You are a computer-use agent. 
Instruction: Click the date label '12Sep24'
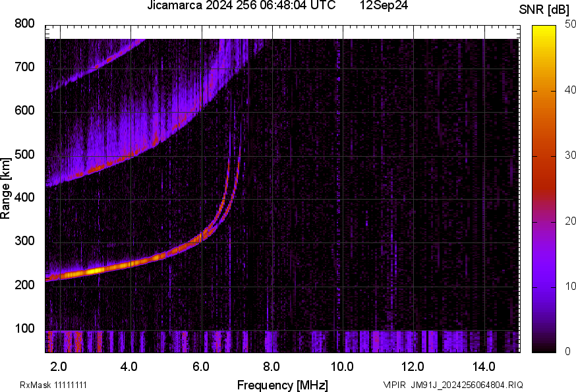384,5
